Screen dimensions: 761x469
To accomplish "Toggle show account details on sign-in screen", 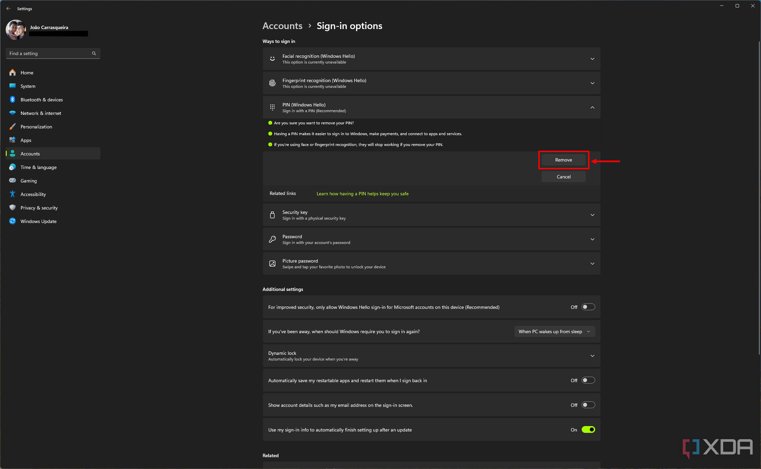I will click(x=588, y=405).
